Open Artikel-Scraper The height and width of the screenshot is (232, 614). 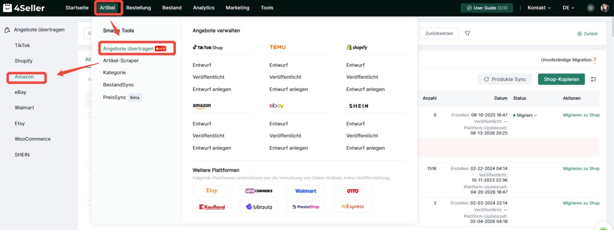click(x=121, y=60)
